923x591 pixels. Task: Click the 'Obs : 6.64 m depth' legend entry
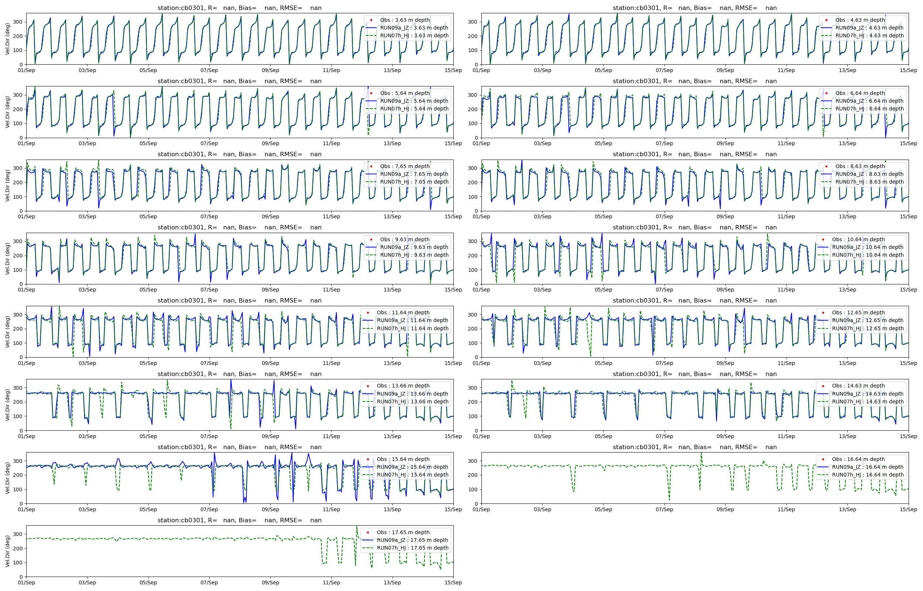pyautogui.click(x=860, y=93)
